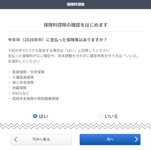
Task: Click the zigzag divider above the buttons
Action: point(76,126)
